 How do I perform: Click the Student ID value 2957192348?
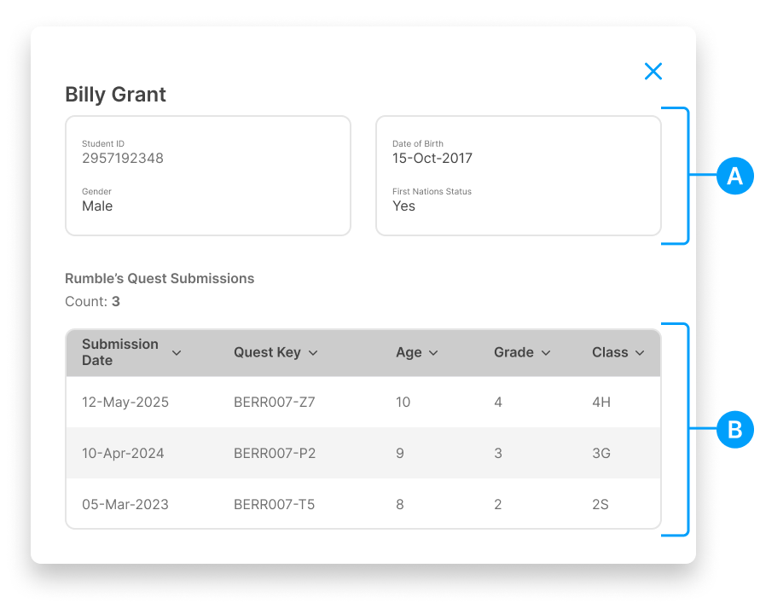click(x=123, y=159)
